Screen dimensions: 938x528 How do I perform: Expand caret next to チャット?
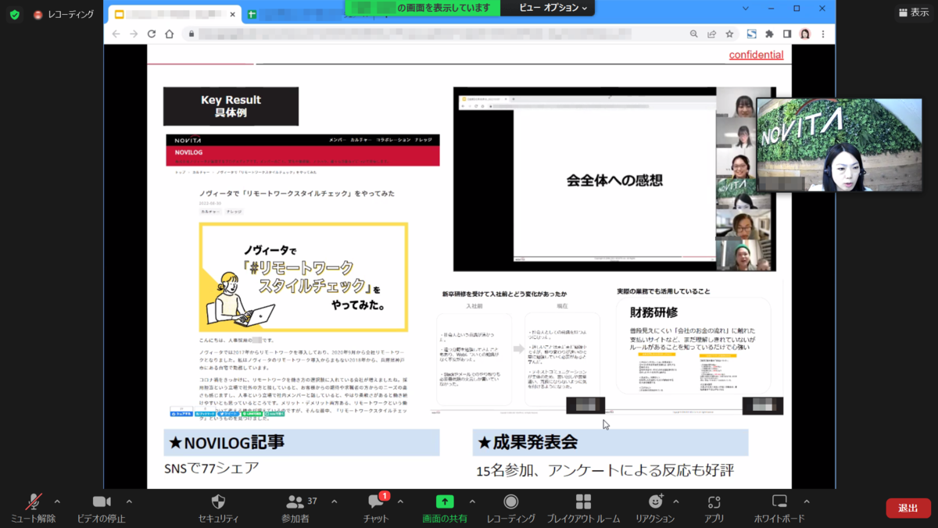[x=400, y=501]
